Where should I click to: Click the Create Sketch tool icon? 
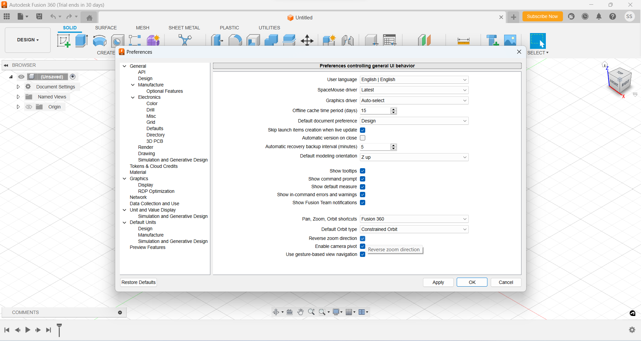coord(64,41)
